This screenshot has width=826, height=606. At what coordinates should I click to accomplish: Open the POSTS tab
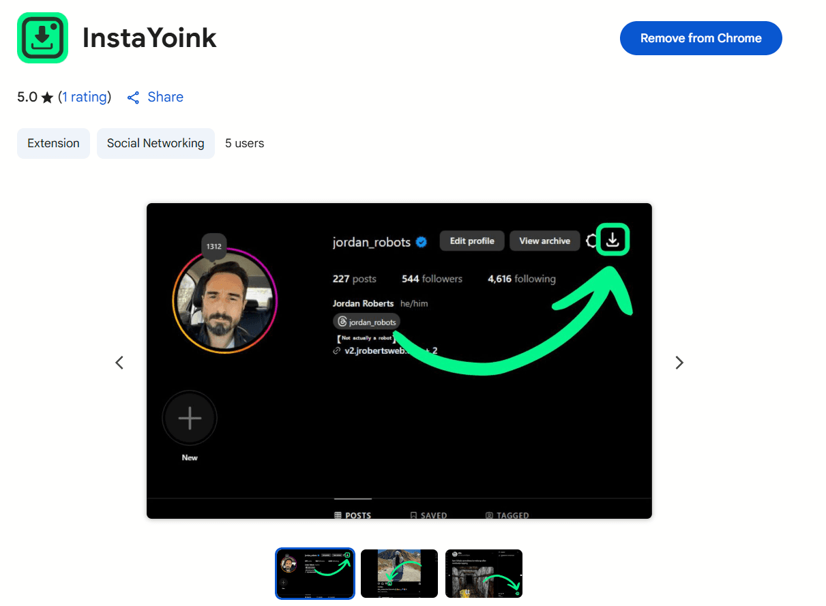coord(352,515)
